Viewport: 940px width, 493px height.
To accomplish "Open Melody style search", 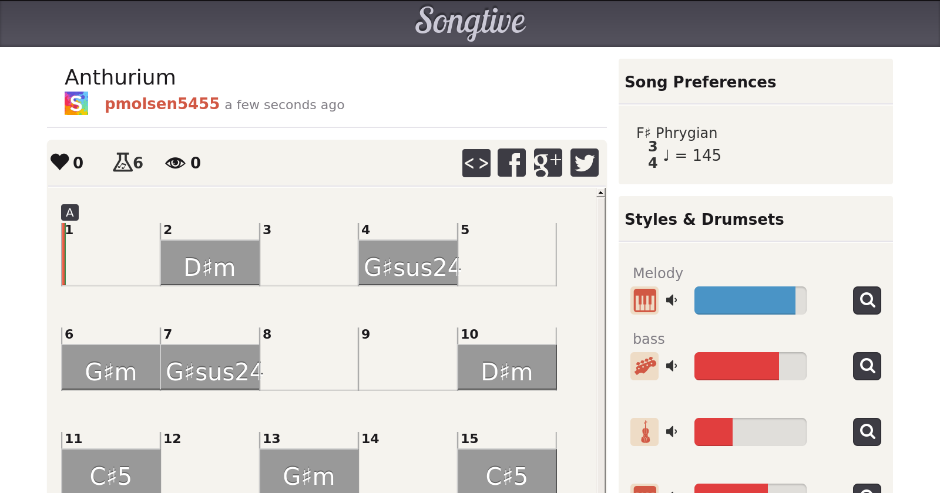I will [867, 300].
